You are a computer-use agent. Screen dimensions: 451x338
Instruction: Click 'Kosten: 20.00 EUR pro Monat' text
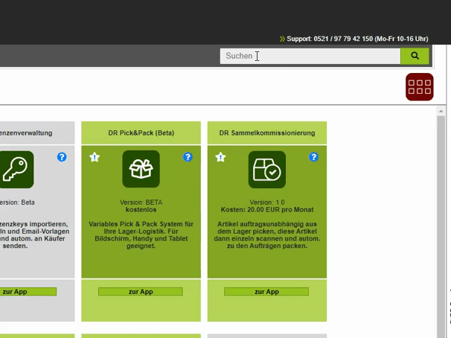(267, 210)
